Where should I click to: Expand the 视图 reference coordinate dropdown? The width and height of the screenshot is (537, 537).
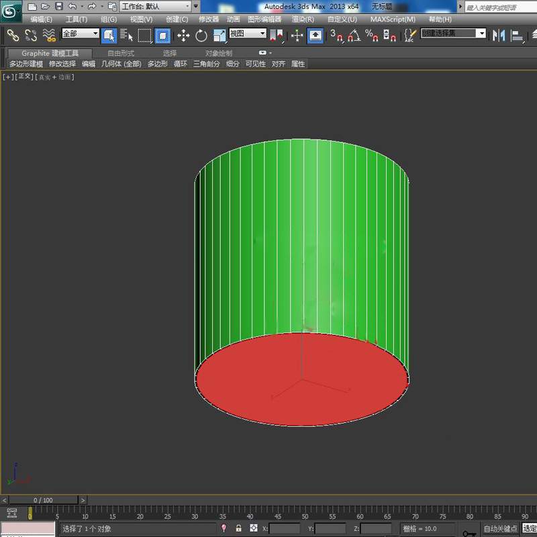click(247, 34)
